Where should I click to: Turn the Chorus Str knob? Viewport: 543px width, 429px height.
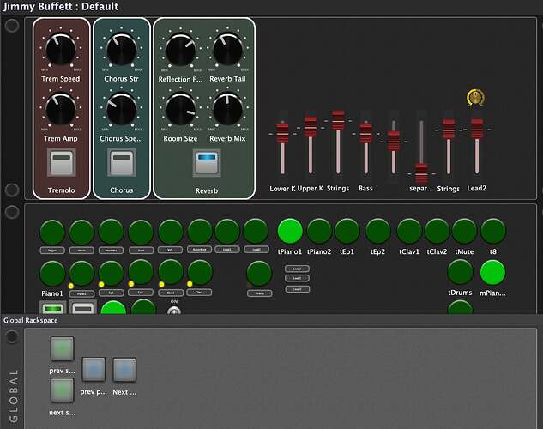pos(121,50)
